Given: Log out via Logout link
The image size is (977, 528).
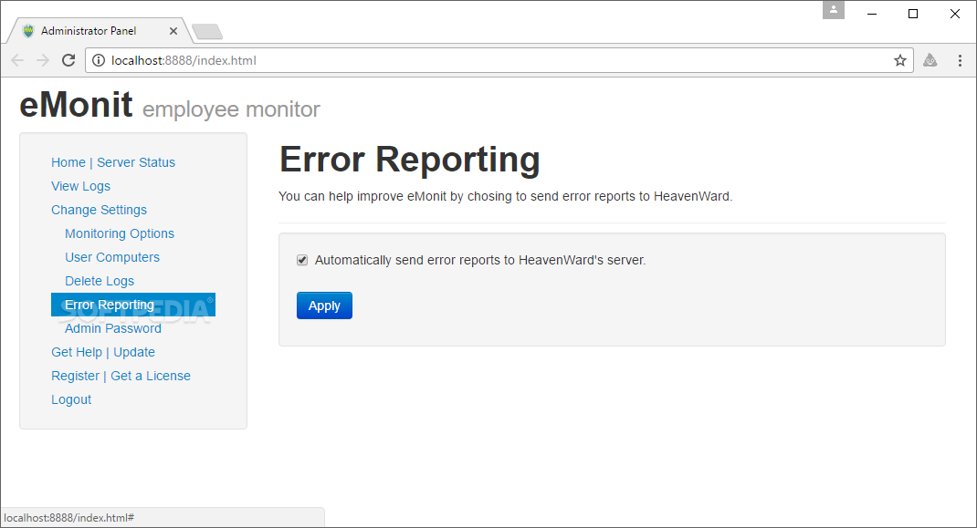Looking at the screenshot, I should [x=71, y=399].
